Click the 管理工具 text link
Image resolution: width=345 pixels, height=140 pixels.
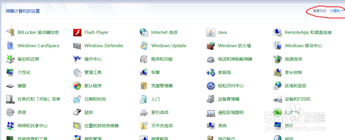93,73
